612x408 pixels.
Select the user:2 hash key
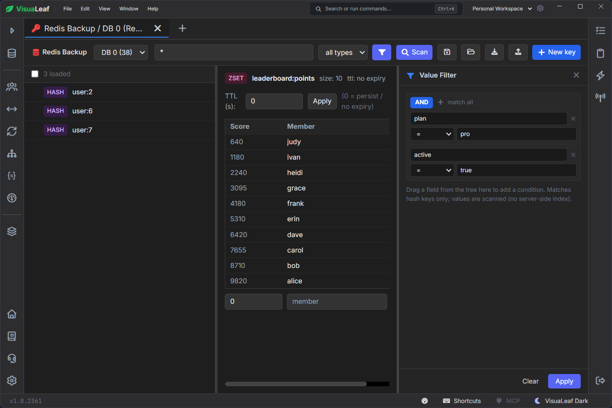pyautogui.click(x=120, y=92)
